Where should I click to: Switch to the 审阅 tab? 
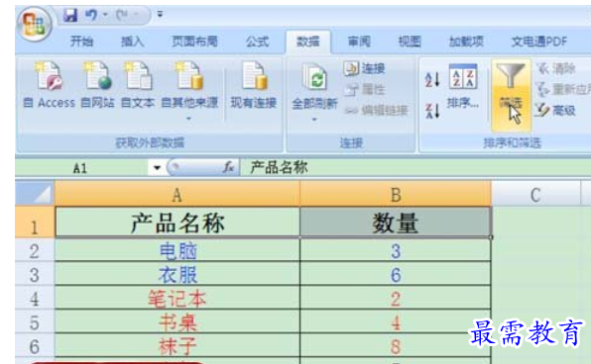pos(359,41)
